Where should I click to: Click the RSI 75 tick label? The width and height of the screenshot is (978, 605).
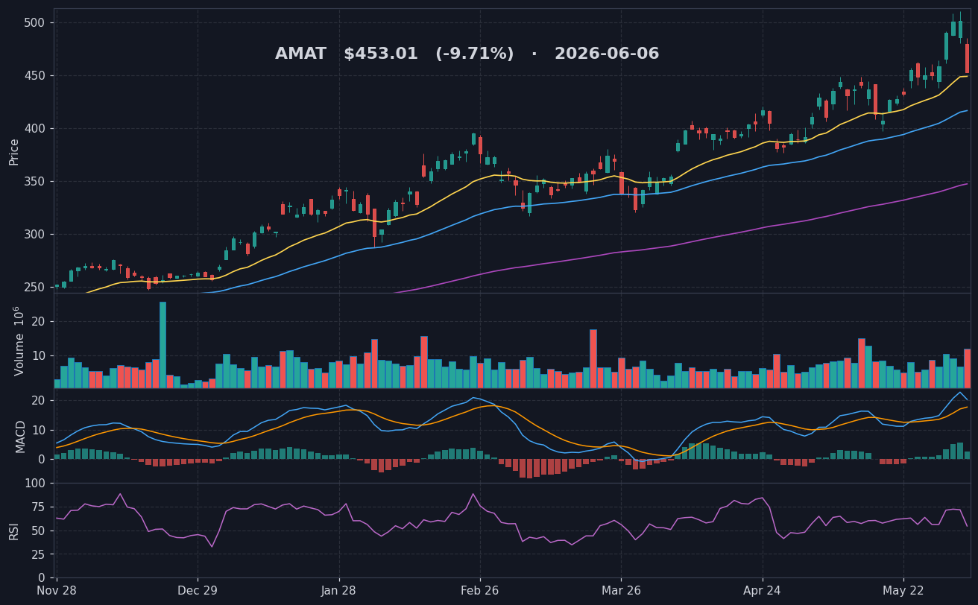coord(37,507)
